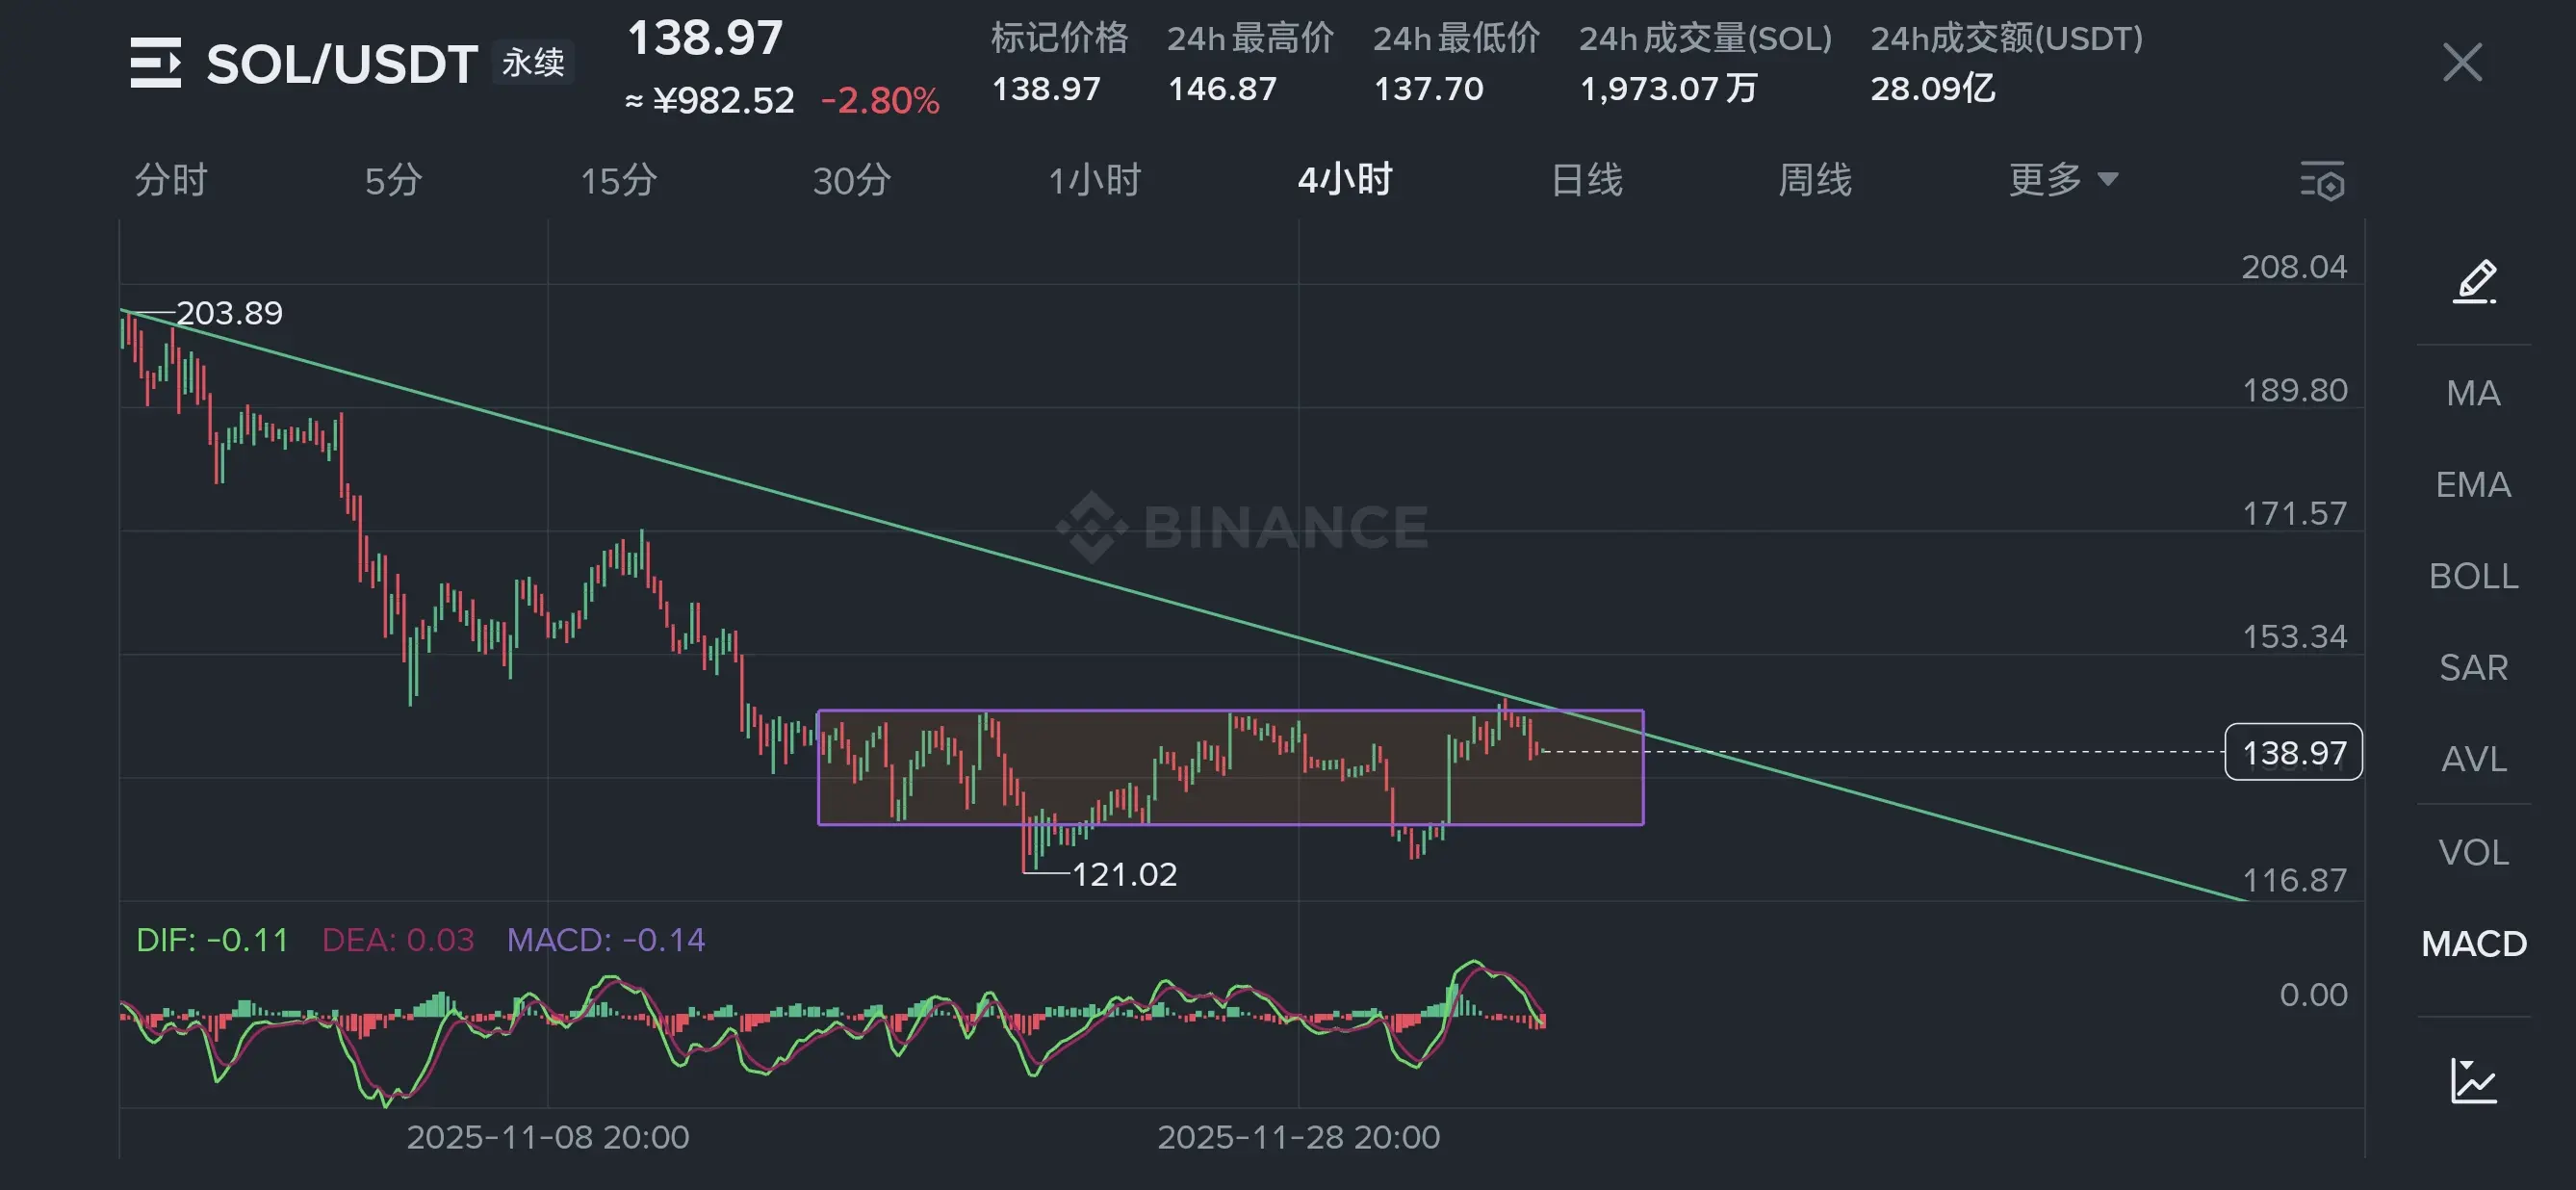Select the 日线 daily timeframe
Image resolution: width=2576 pixels, height=1190 pixels.
[x=1586, y=181]
